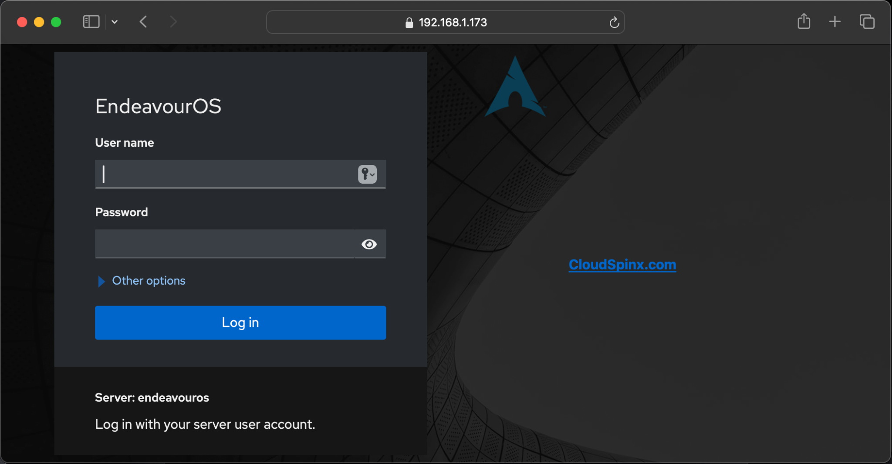Open the tab overview icon
This screenshot has height=464, width=892.
pos(866,21)
